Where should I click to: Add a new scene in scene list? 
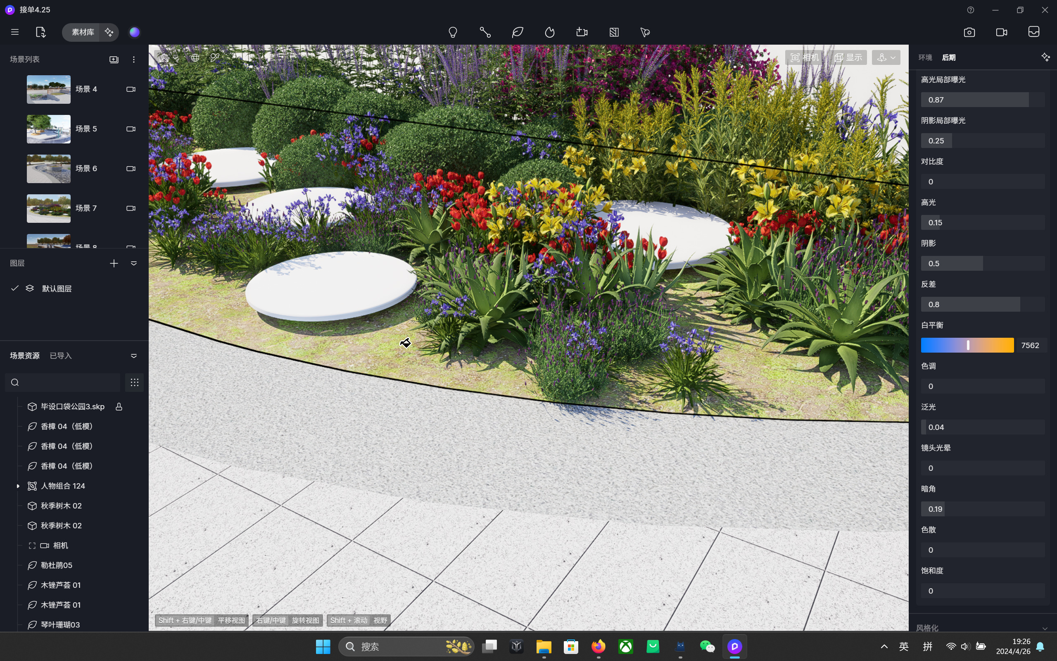(x=114, y=60)
